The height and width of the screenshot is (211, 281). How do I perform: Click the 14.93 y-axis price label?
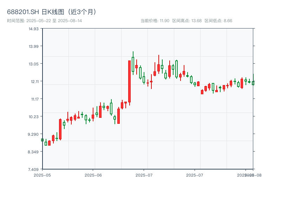point(33,29)
